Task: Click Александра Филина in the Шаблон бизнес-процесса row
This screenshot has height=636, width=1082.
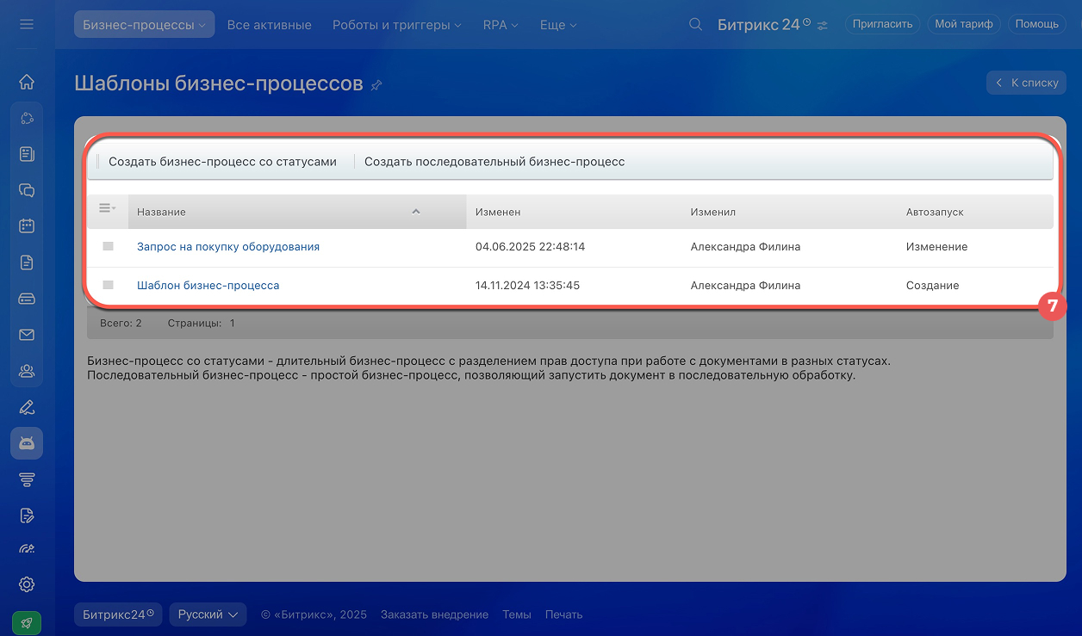Action: pyautogui.click(x=745, y=285)
